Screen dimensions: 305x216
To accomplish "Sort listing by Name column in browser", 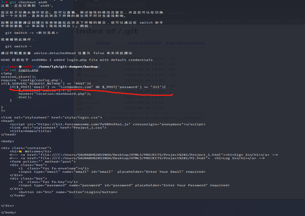I will pos(103,43).
